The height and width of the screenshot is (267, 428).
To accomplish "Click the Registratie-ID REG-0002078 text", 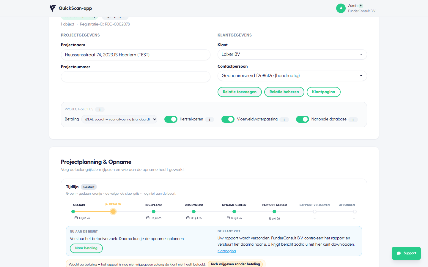I will (105, 24).
